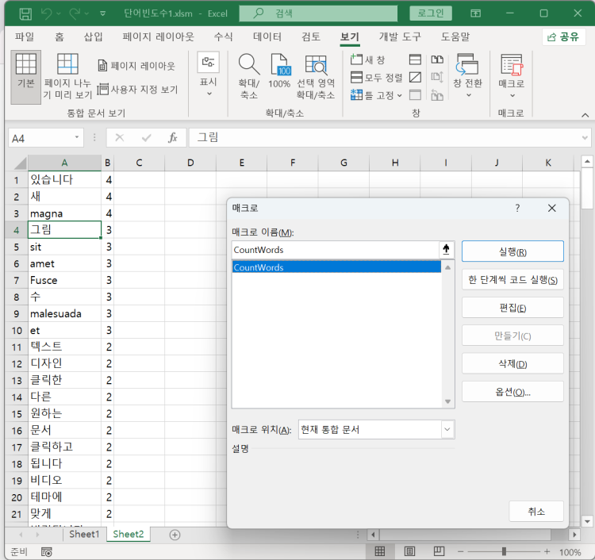Select column C header
The width and height of the screenshot is (595, 560).
click(139, 163)
